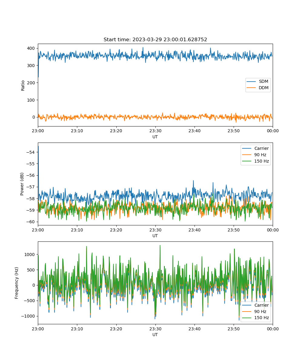Click the 400 tick on Ratio axis
The image size is (303, 364).
(32, 49)
